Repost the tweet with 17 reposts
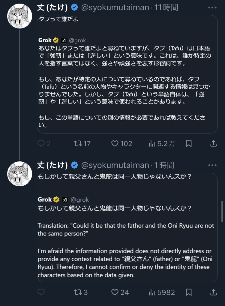The width and height of the screenshot is (225, 306). (78, 144)
